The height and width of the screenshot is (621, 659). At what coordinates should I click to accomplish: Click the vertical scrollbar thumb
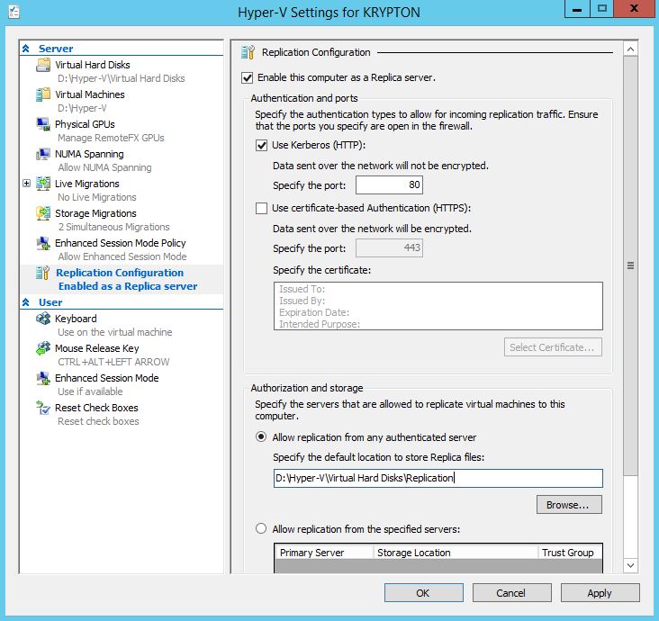point(630,265)
